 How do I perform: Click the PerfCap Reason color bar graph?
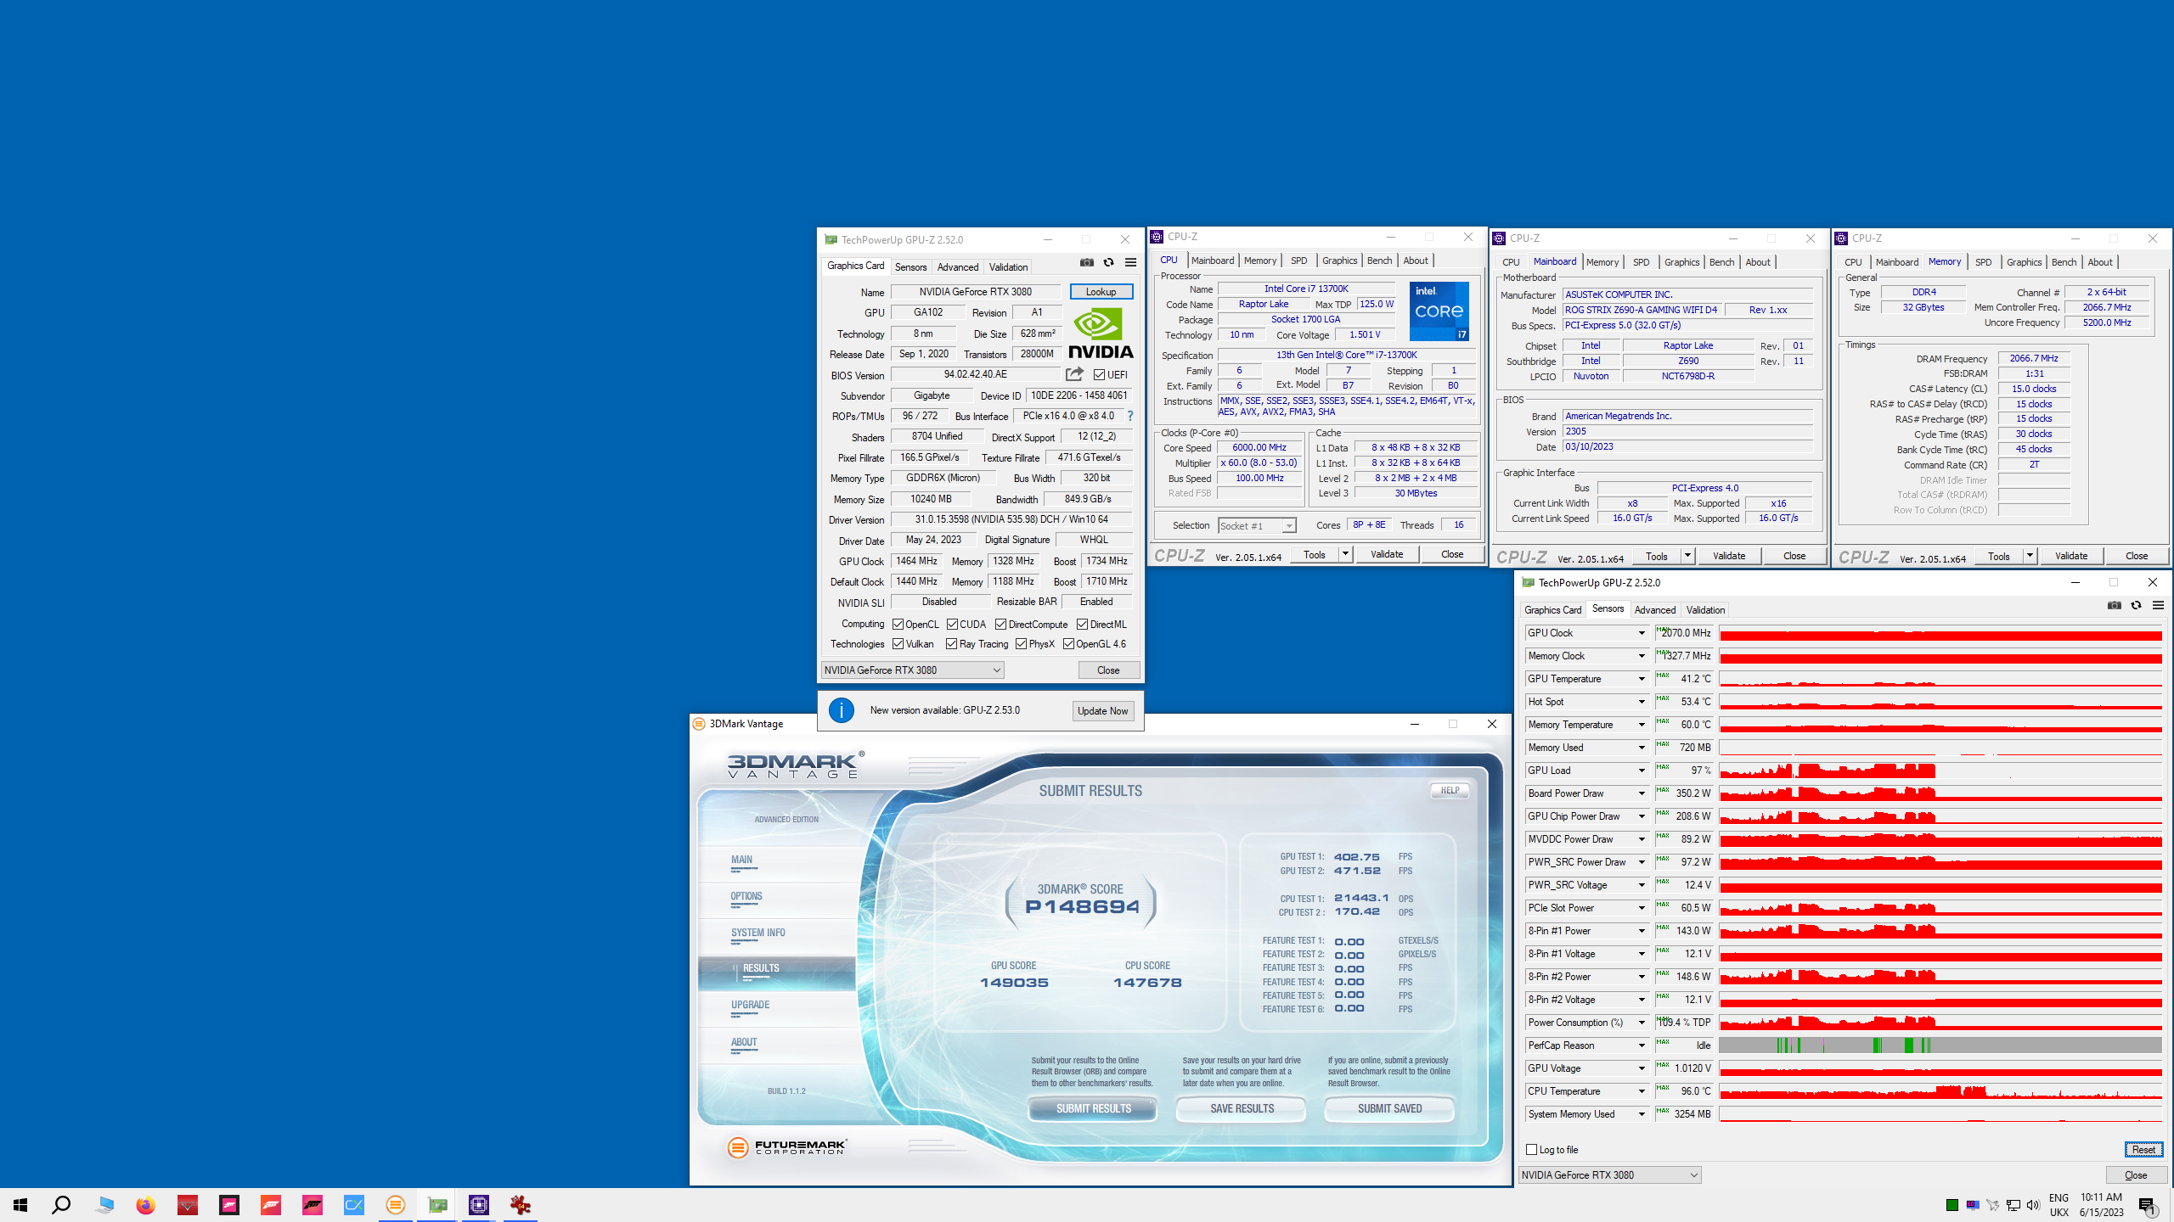pos(1940,1045)
